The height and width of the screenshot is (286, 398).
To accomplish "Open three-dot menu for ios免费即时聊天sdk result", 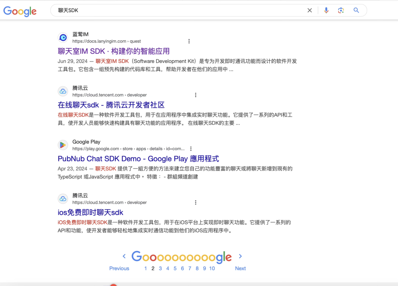I will pyautogui.click(x=195, y=203).
